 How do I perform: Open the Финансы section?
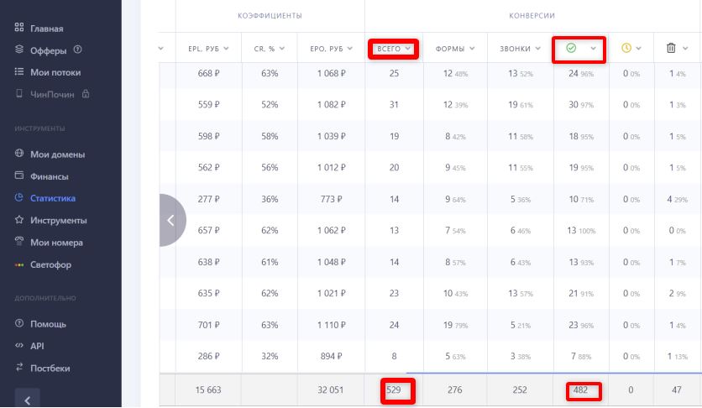pyautogui.click(x=49, y=176)
